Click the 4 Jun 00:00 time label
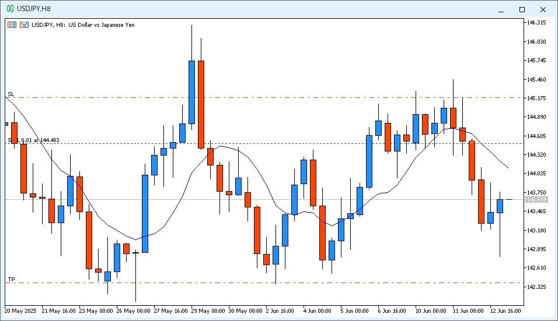 317,311
